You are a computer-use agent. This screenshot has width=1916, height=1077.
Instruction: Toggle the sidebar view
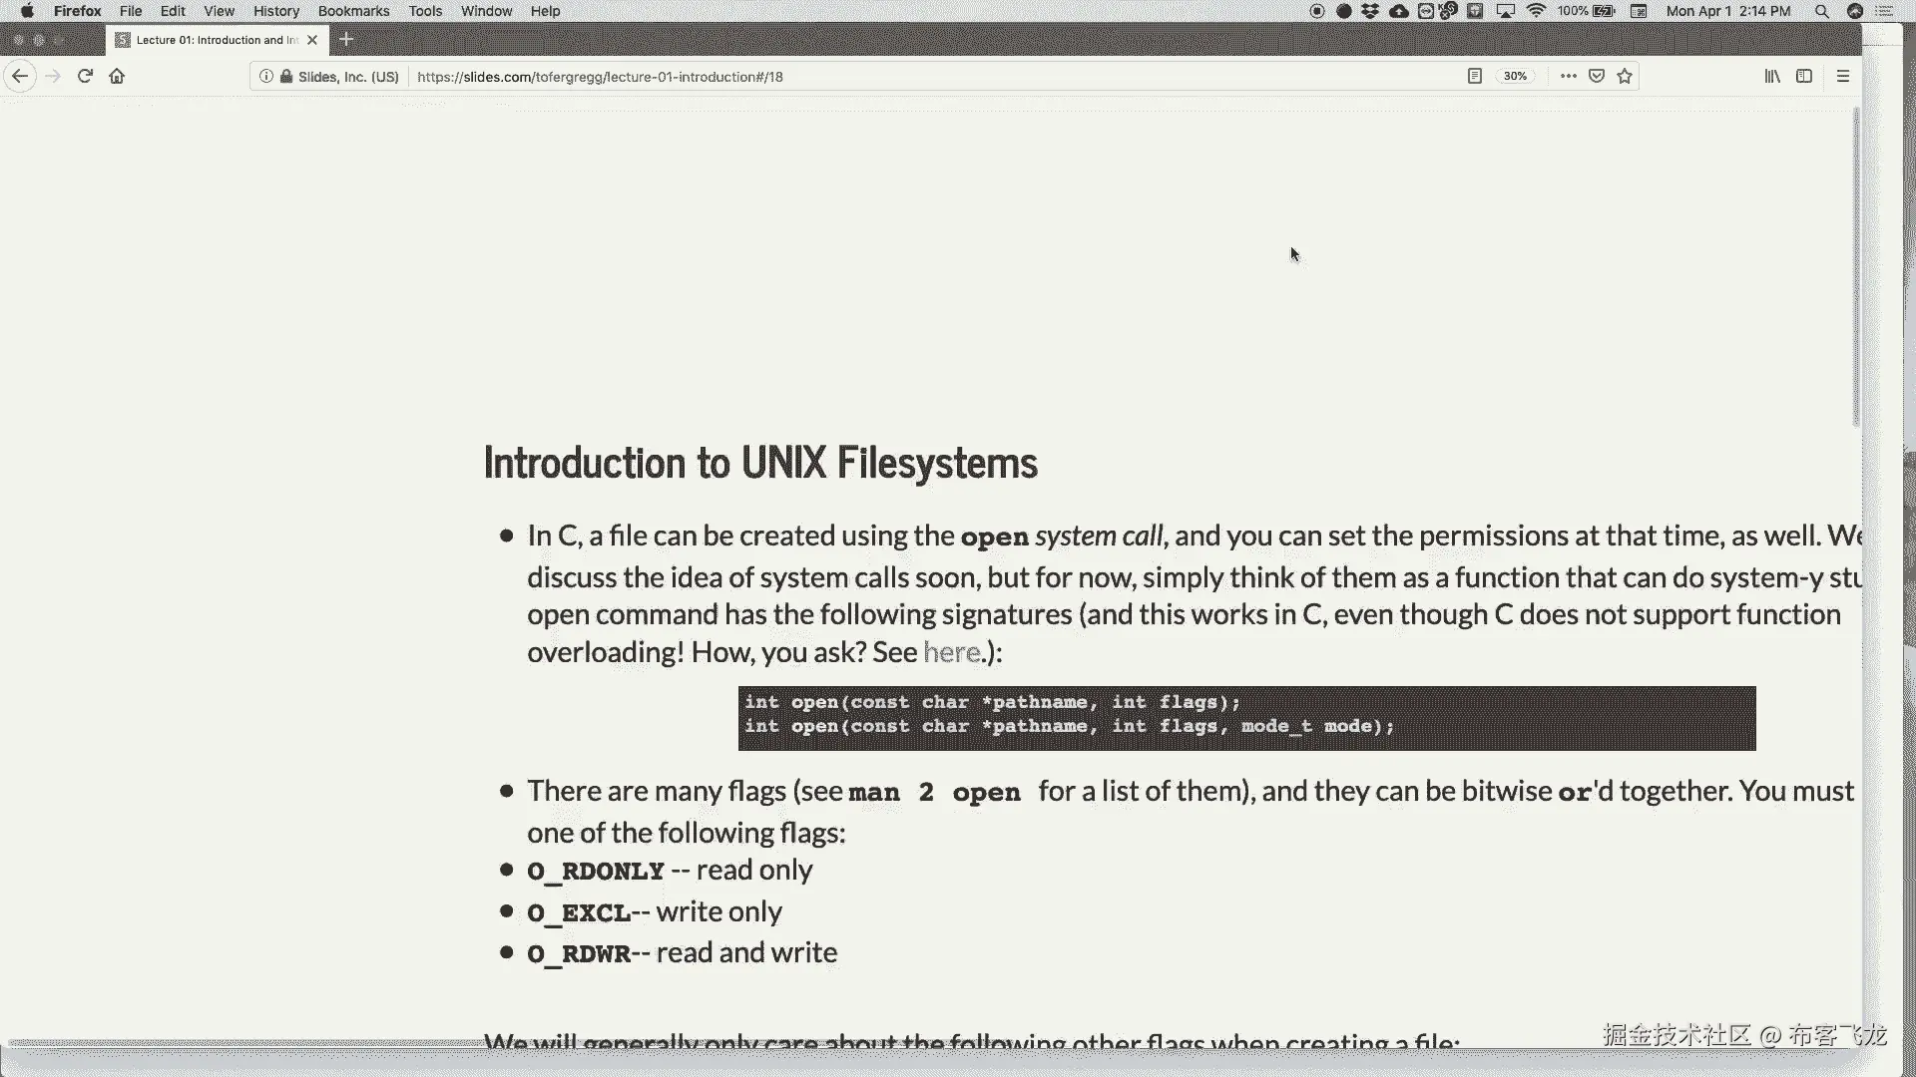tap(1804, 76)
